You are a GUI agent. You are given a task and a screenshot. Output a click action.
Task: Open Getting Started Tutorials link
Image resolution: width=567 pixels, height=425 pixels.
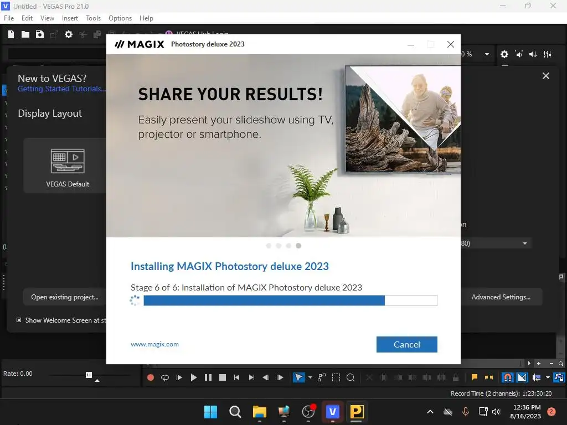coord(61,89)
